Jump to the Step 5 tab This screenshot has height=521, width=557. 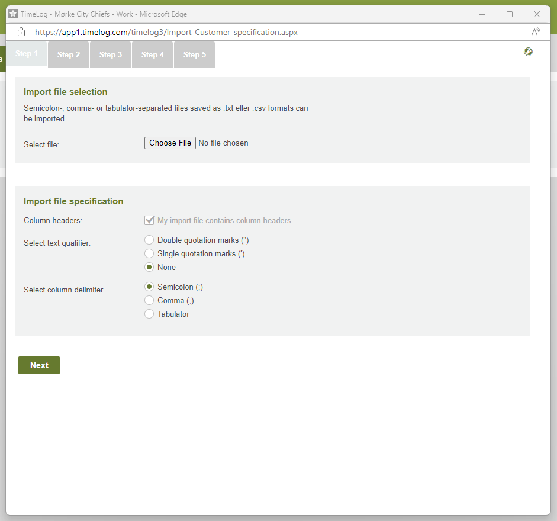195,55
